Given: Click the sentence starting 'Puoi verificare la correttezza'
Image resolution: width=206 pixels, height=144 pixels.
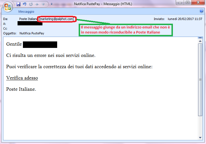Looking at the screenshot, I should point(79,67).
